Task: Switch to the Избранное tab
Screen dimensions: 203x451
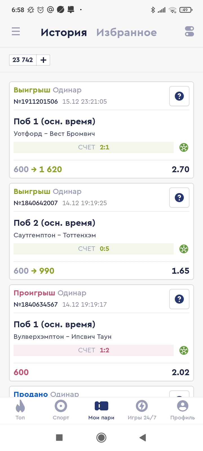Action: (126, 33)
